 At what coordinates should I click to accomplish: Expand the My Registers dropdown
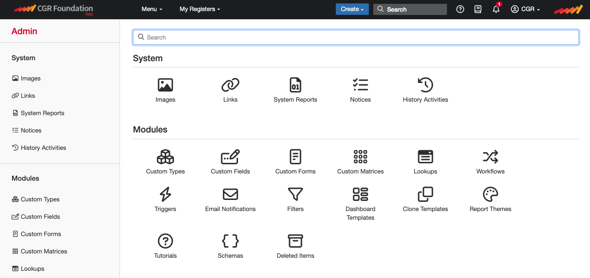pos(200,9)
